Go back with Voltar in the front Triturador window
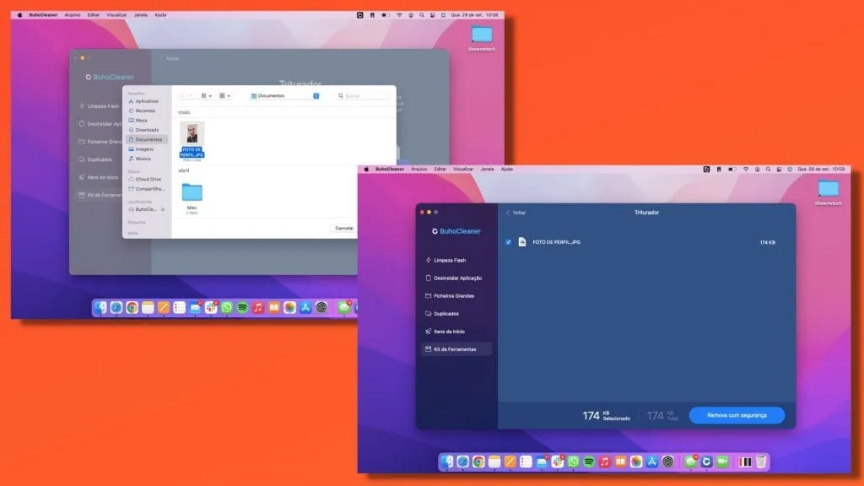 (516, 213)
